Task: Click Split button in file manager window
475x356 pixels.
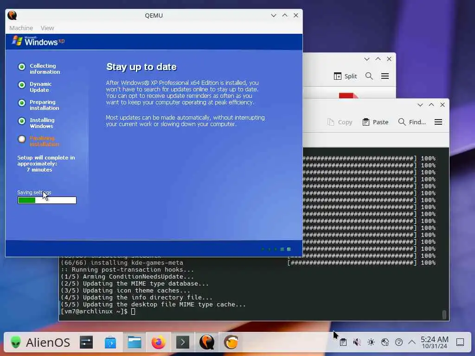Action: pyautogui.click(x=345, y=76)
